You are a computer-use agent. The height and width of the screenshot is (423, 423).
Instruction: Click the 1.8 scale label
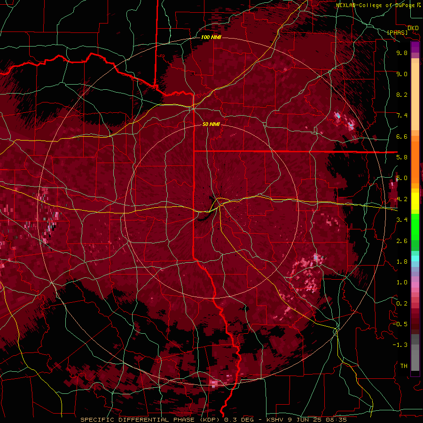[402, 262]
